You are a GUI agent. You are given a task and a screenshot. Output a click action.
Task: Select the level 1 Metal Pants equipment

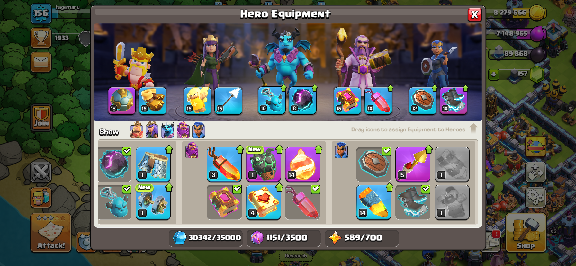153,164
